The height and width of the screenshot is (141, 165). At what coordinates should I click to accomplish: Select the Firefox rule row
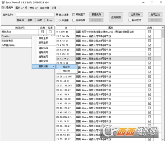(x=16, y=36)
